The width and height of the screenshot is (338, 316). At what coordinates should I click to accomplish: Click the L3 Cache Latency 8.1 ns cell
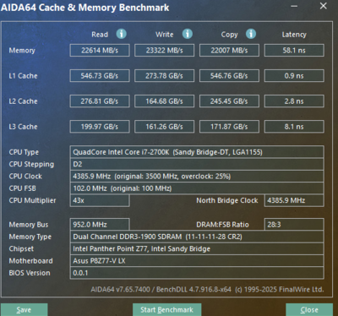click(x=294, y=127)
